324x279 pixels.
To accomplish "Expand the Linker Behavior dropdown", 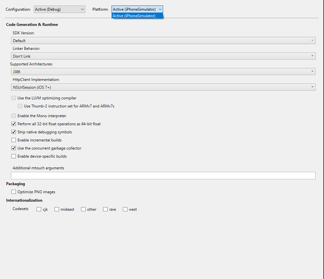I will 163,56.
